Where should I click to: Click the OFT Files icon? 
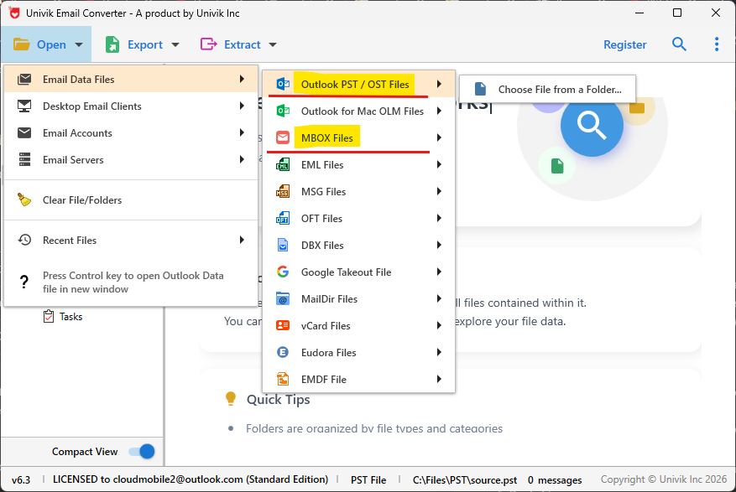(x=283, y=218)
